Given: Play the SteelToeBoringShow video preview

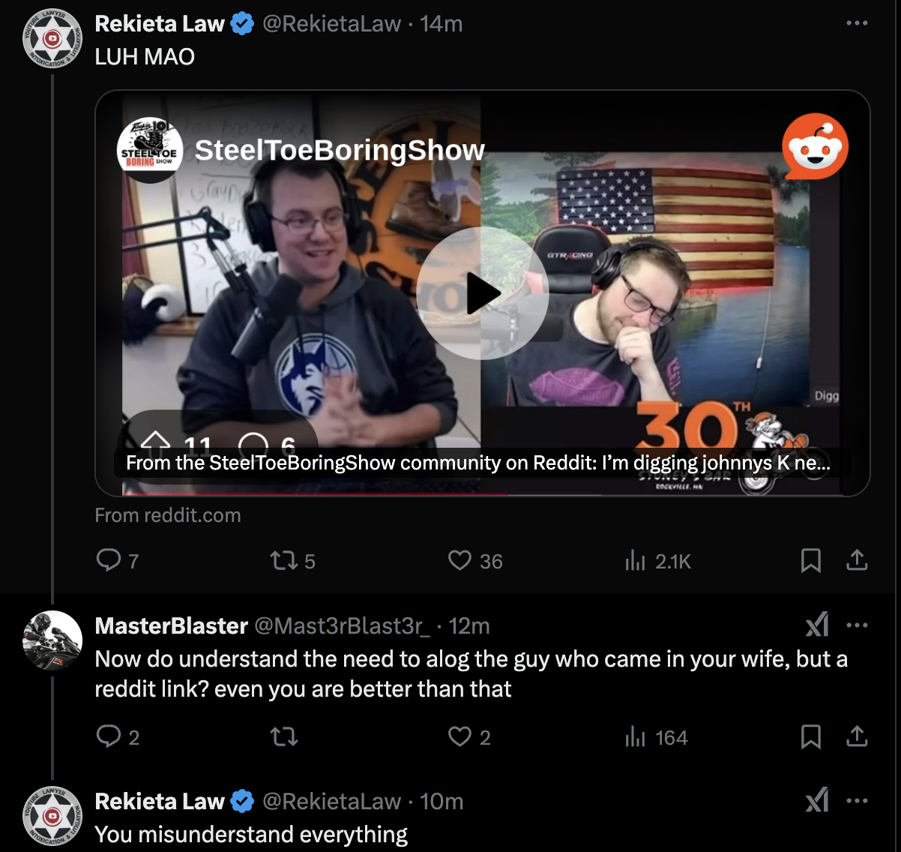Looking at the screenshot, I should click(483, 293).
